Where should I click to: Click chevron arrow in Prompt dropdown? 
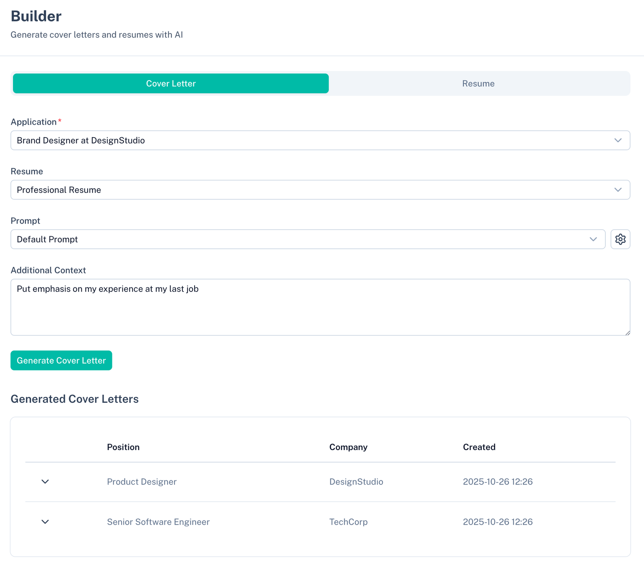coord(593,239)
